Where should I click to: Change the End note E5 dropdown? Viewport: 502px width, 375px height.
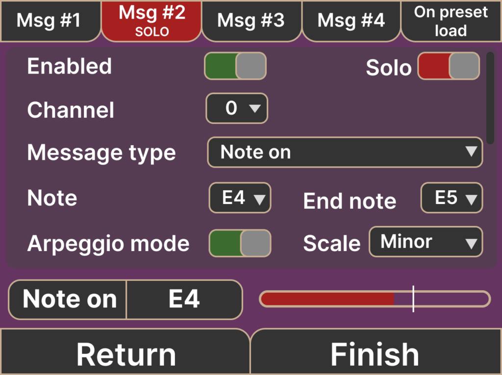click(x=452, y=198)
